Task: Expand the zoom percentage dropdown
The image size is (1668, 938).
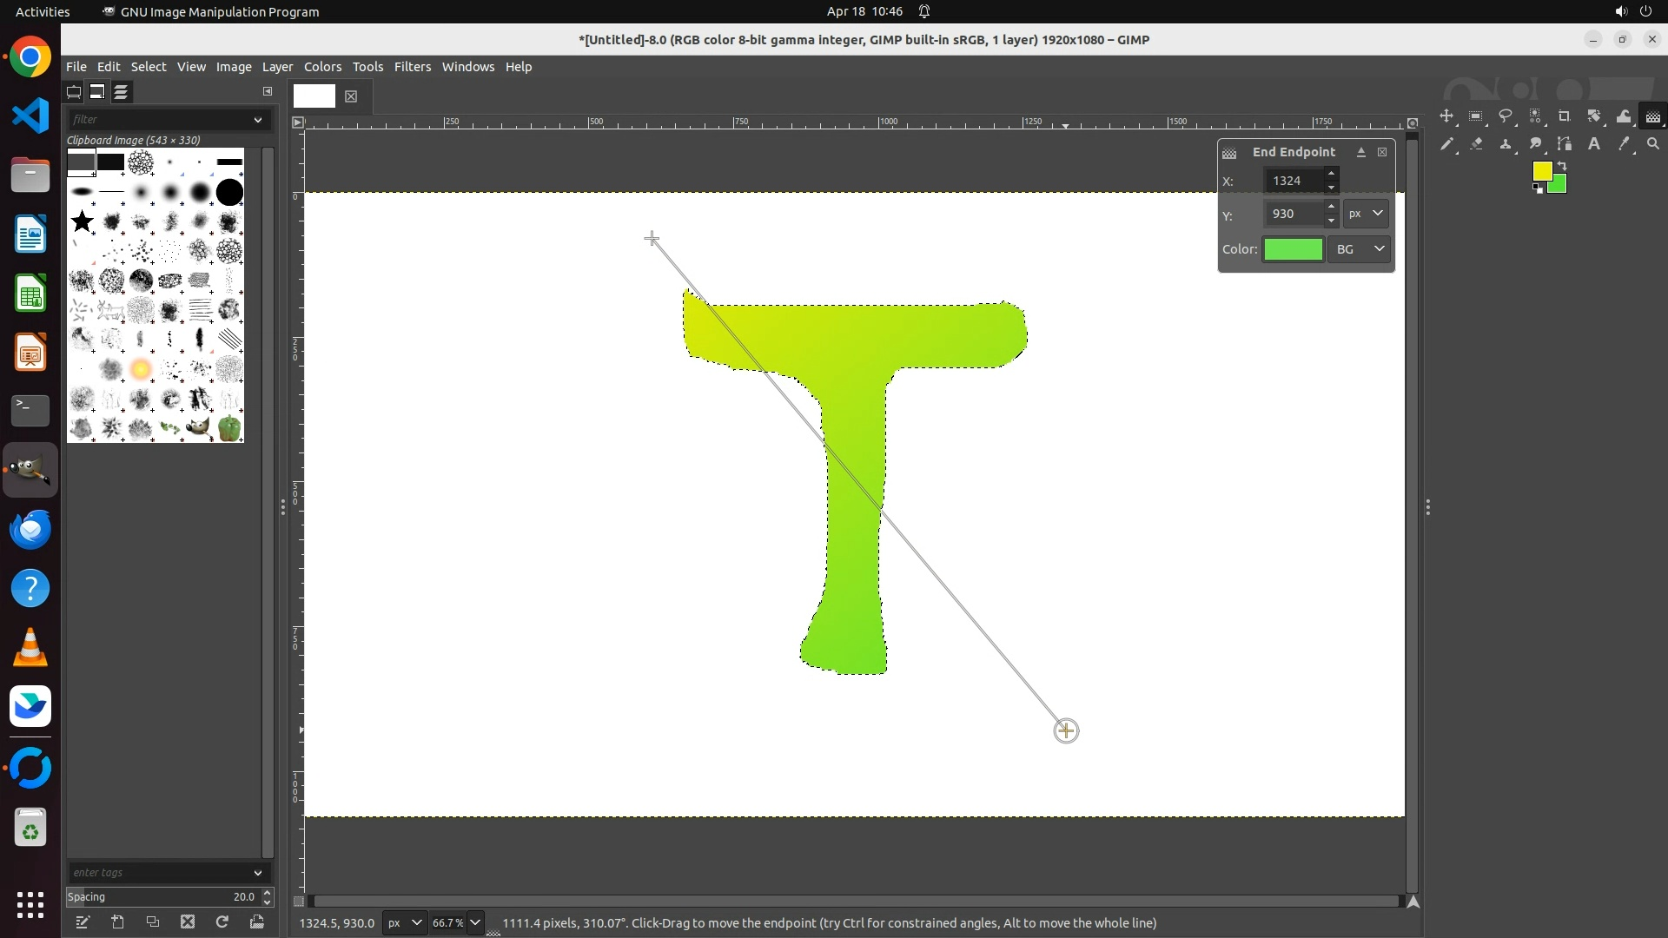Action: [475, 923]
